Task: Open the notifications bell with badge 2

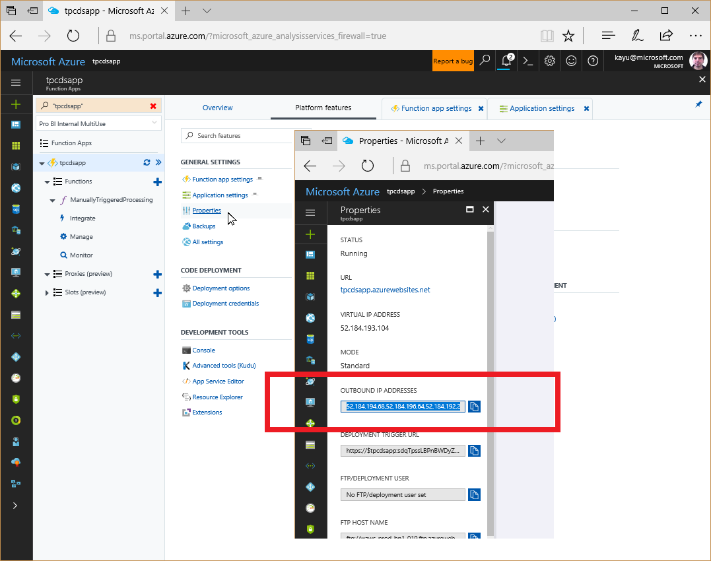Action: (506, 61)
